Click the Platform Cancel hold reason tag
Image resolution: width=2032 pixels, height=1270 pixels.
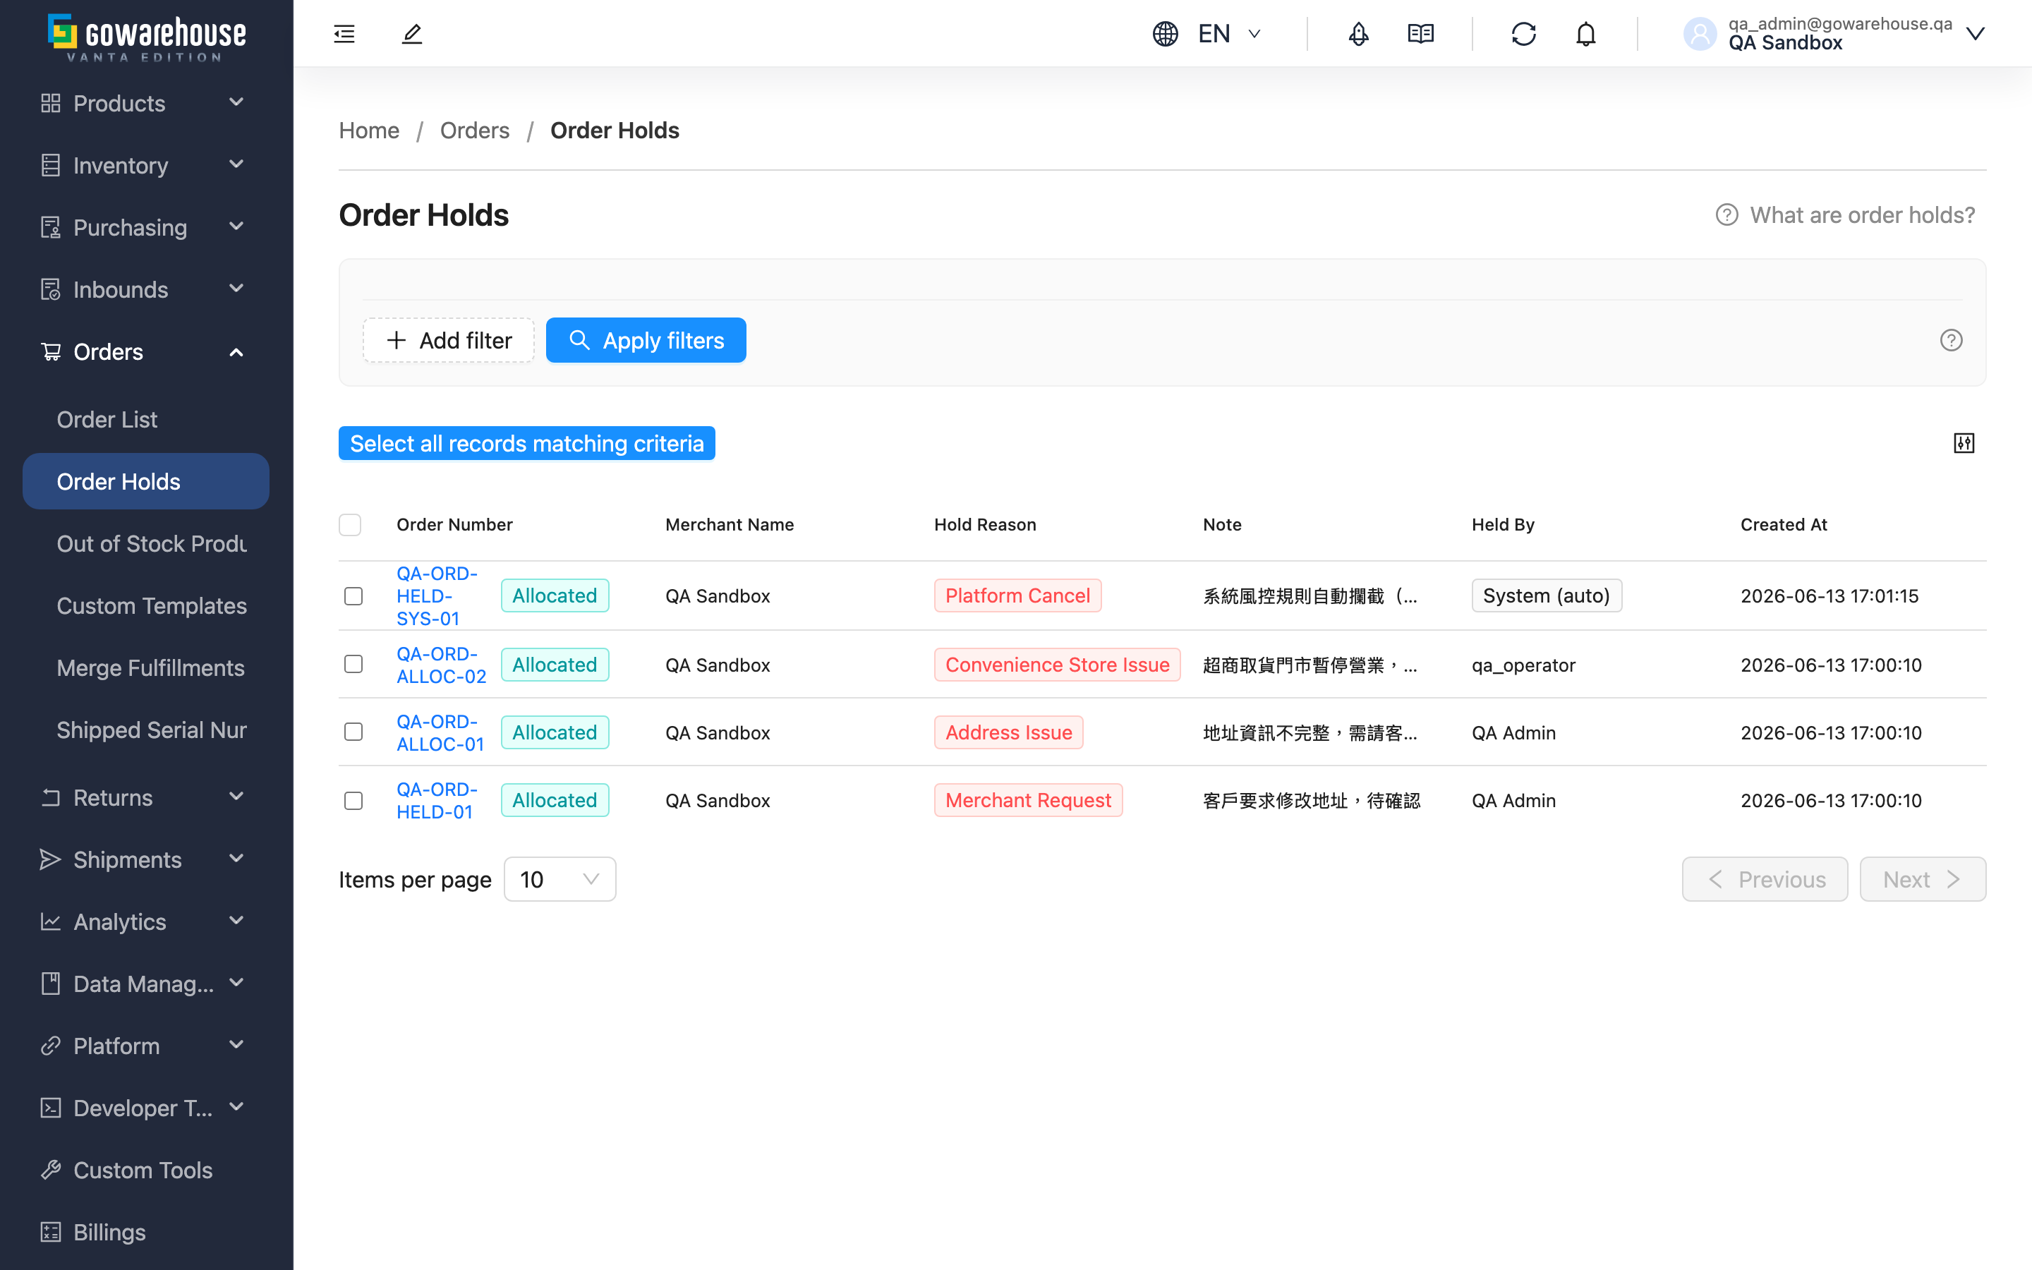[1017, 596]
